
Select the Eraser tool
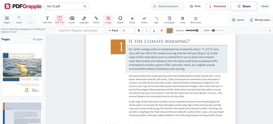72,20
